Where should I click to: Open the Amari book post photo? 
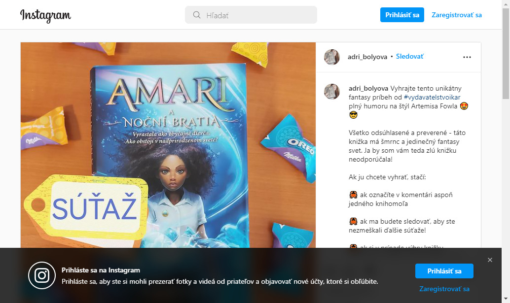point(168,145)
